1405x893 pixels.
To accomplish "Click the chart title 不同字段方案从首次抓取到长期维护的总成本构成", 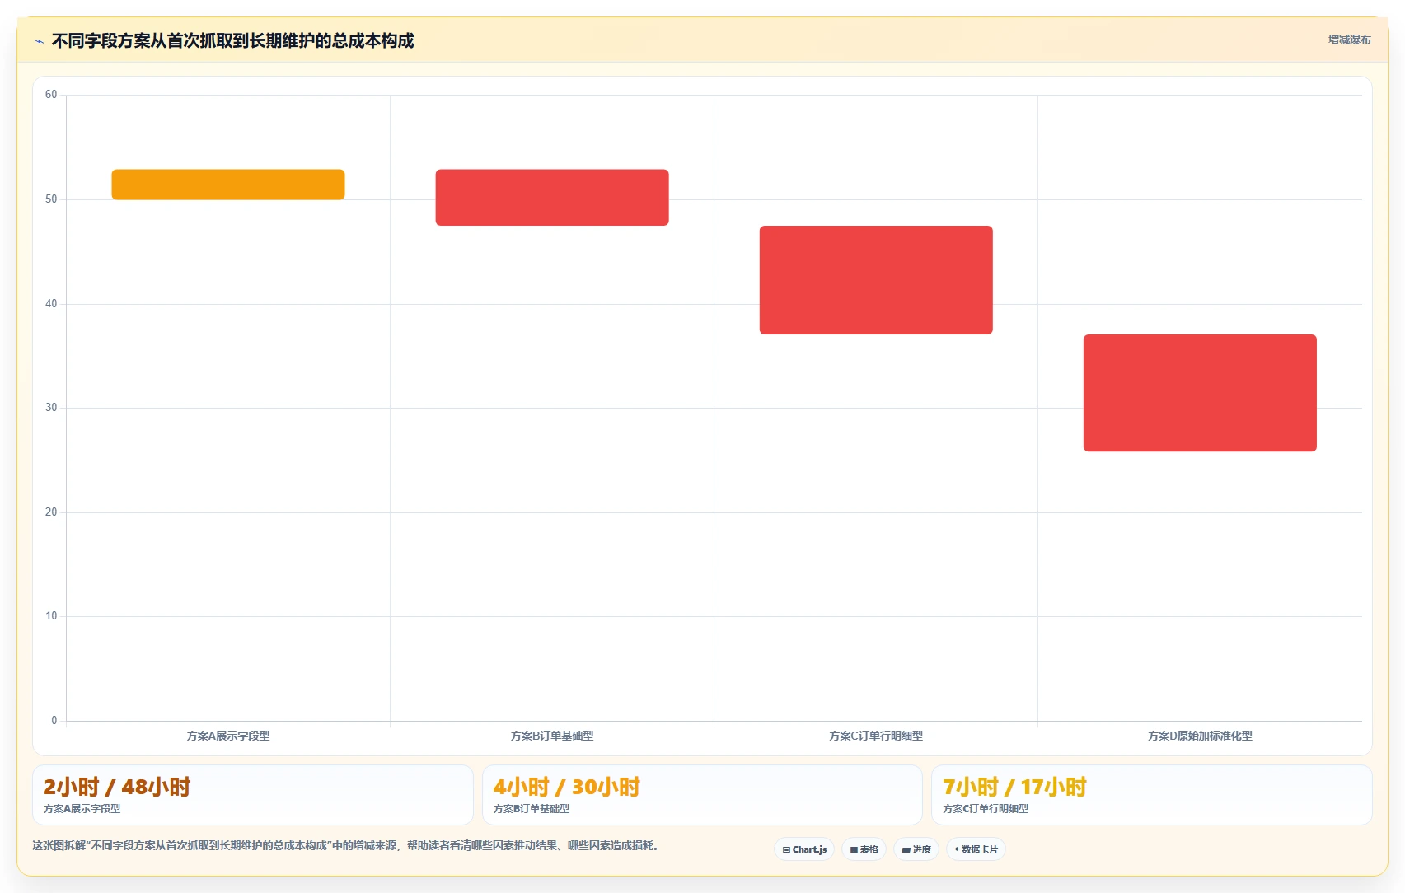I will (232, 41).
